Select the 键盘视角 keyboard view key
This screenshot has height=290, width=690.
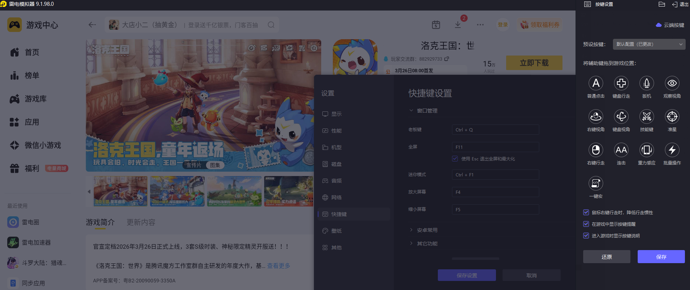621,117
